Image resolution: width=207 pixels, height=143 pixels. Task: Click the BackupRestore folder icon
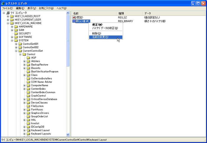pyautogui.click(x=28, y=65)
